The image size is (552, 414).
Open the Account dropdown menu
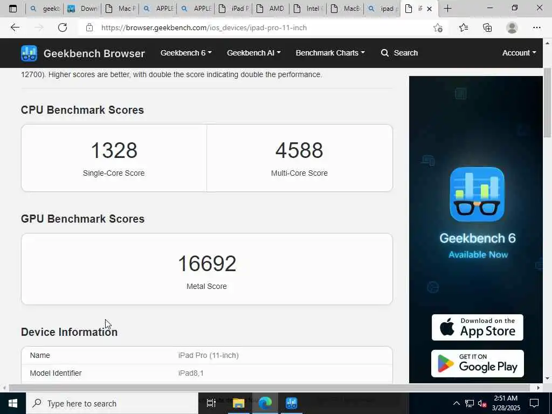pos(519,53)
